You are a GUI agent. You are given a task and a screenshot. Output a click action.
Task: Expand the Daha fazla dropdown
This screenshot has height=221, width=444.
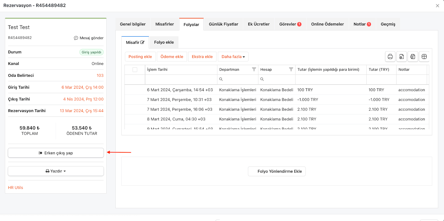click(x=233, y=57)
